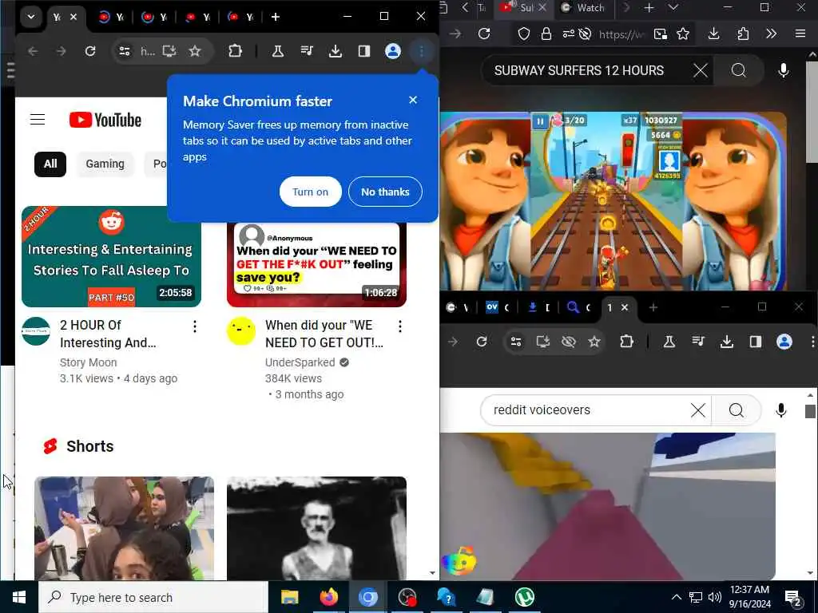
Task: Open YouTube guide hamburger menu in left window
Action: (x=38, y=120)
